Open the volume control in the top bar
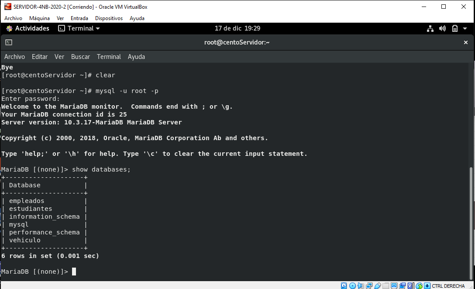Viewport: 475px width, 289px height. (x=442, y=28)
